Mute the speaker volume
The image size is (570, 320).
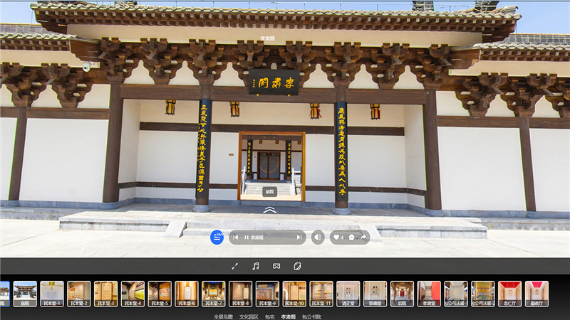[318, 238]
